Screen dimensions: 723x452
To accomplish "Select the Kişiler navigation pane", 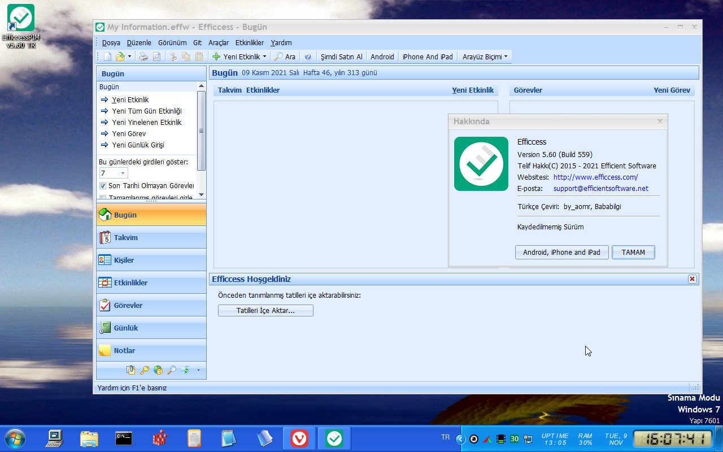I will tap(151, 260).
